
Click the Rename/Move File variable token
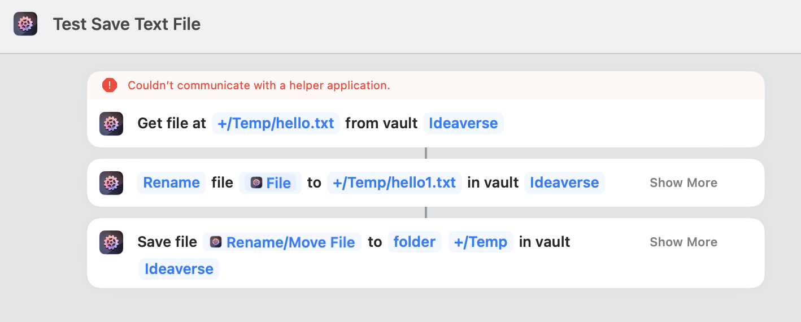(x=290, y=242)
